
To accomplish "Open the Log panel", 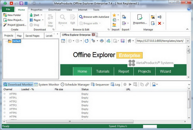I will point(115,84).
